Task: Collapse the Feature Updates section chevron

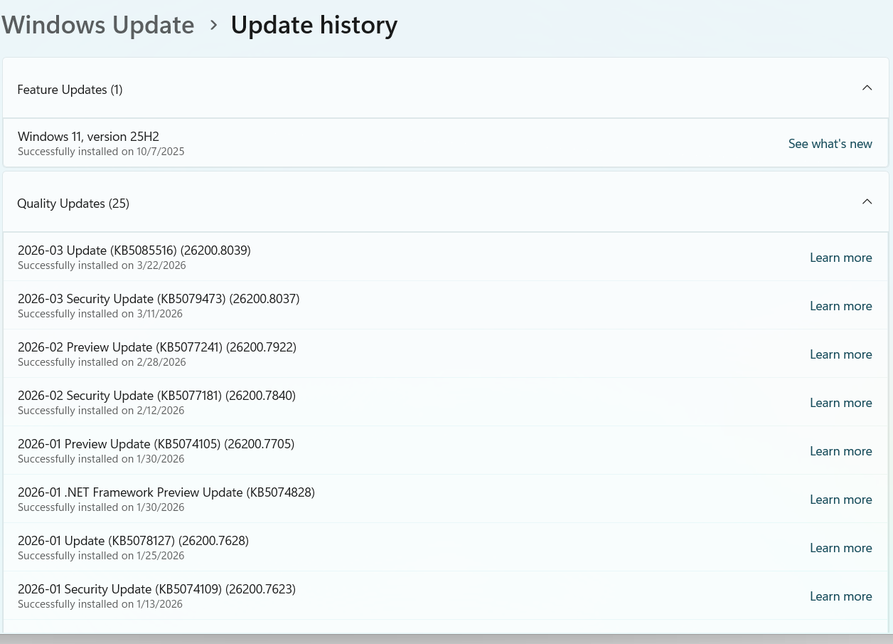Action: 867,88
